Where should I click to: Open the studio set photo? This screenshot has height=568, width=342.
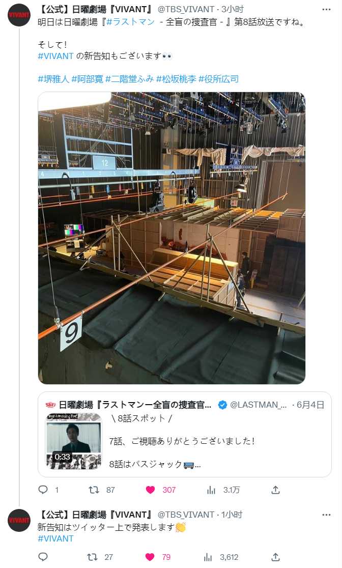coord(172,238)
